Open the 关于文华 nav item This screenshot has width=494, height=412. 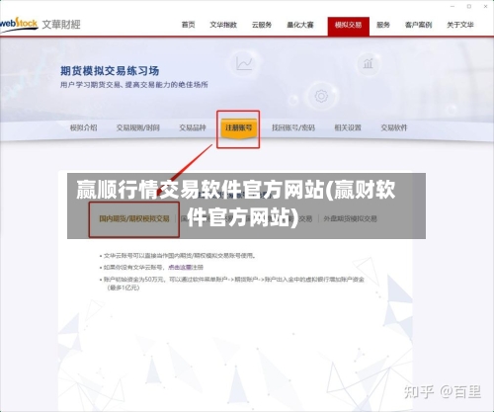[460, 25]
